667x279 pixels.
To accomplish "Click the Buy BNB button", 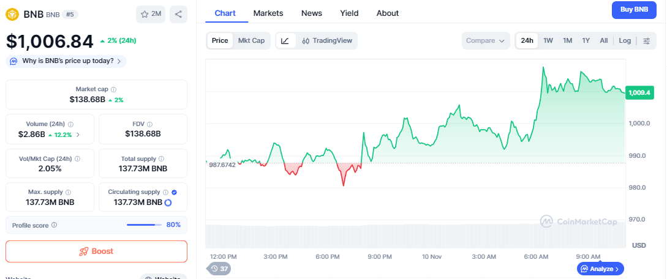I will 634,10.
